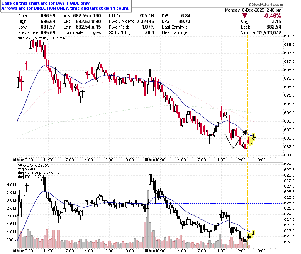Click the copyright StockCharts.com watermark

click(265, 4)
